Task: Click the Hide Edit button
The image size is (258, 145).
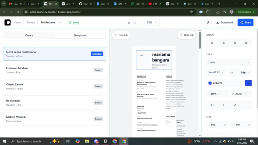Action: pos(187,35)
